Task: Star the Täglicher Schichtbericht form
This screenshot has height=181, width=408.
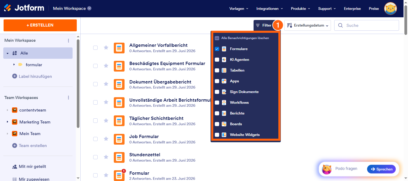Action: click(106, 120)
